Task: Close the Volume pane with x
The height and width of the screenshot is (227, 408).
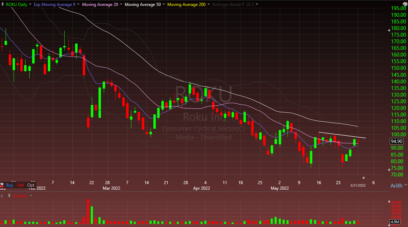Action: point(2,196)
